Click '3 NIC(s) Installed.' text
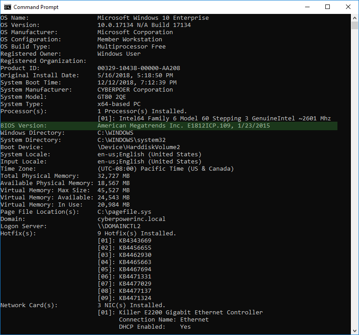This screenshot has height=335, width=359. coord(131,305)
